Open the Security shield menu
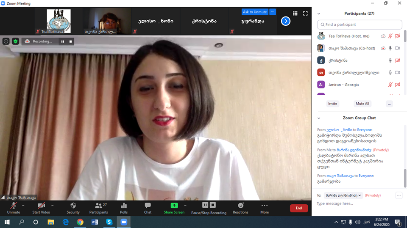This screenshot has width=407, height=228. coord(73,208)
